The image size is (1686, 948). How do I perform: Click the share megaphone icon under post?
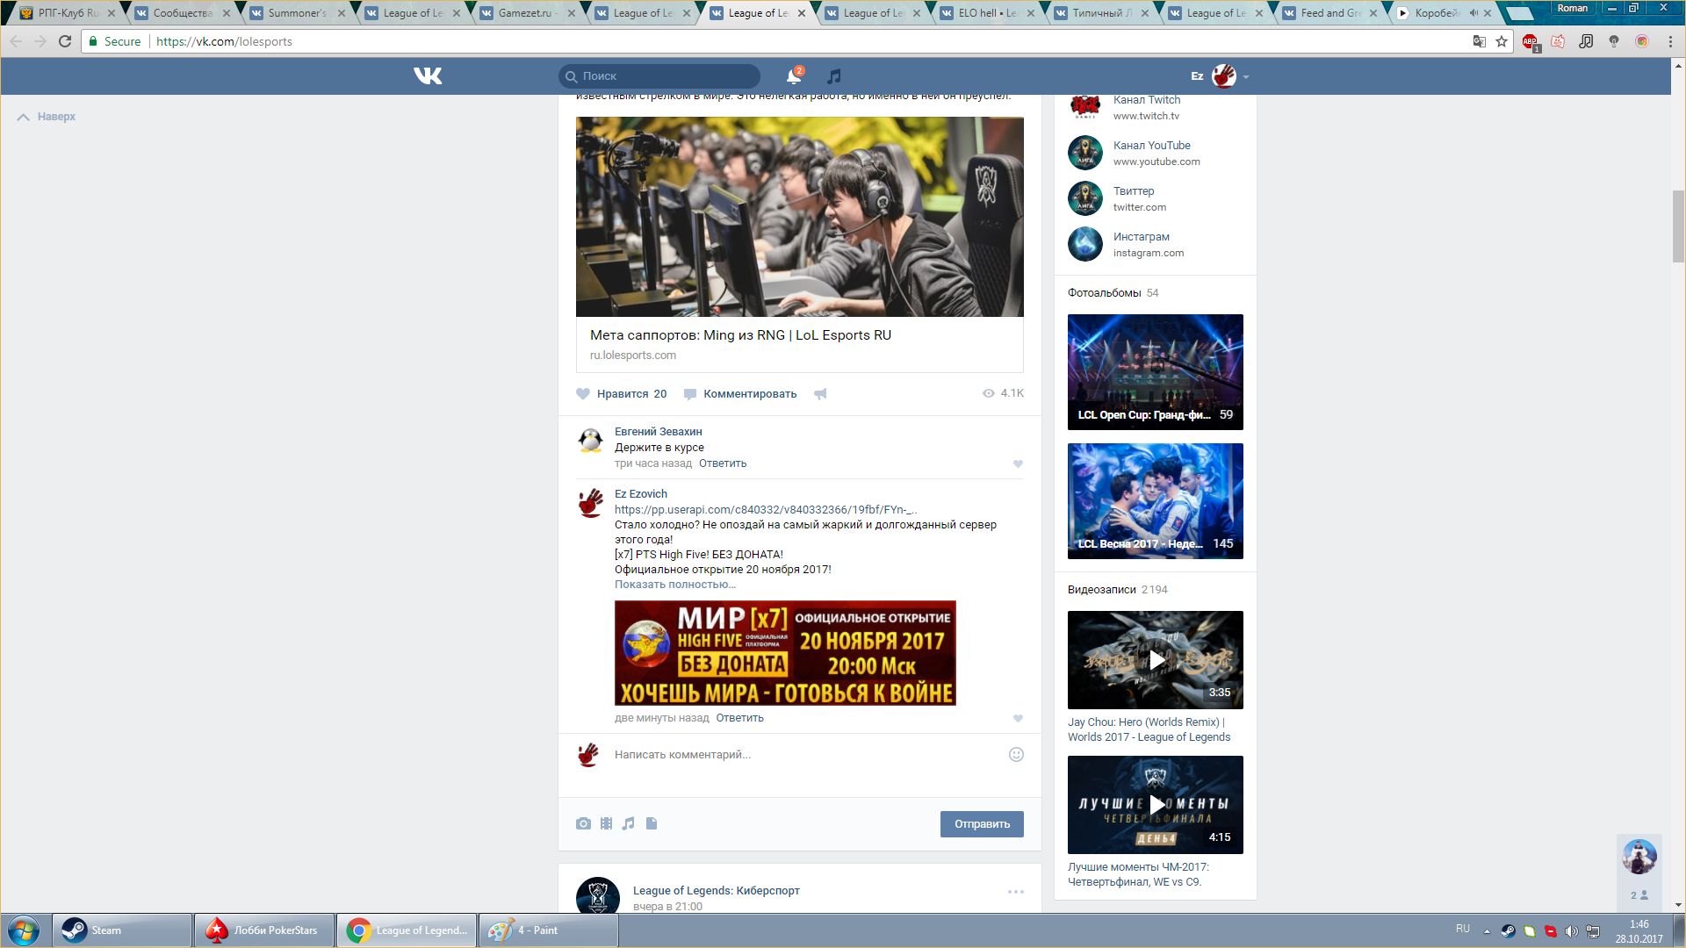click(820, 394)
